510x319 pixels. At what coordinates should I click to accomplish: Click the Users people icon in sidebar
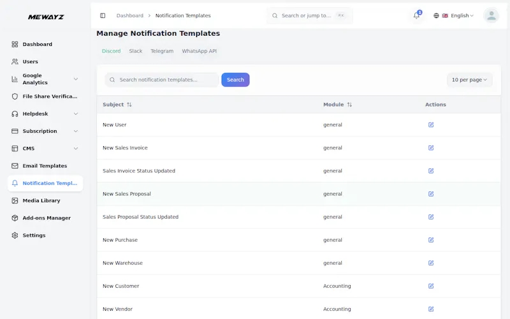click(x=15, y=61)
